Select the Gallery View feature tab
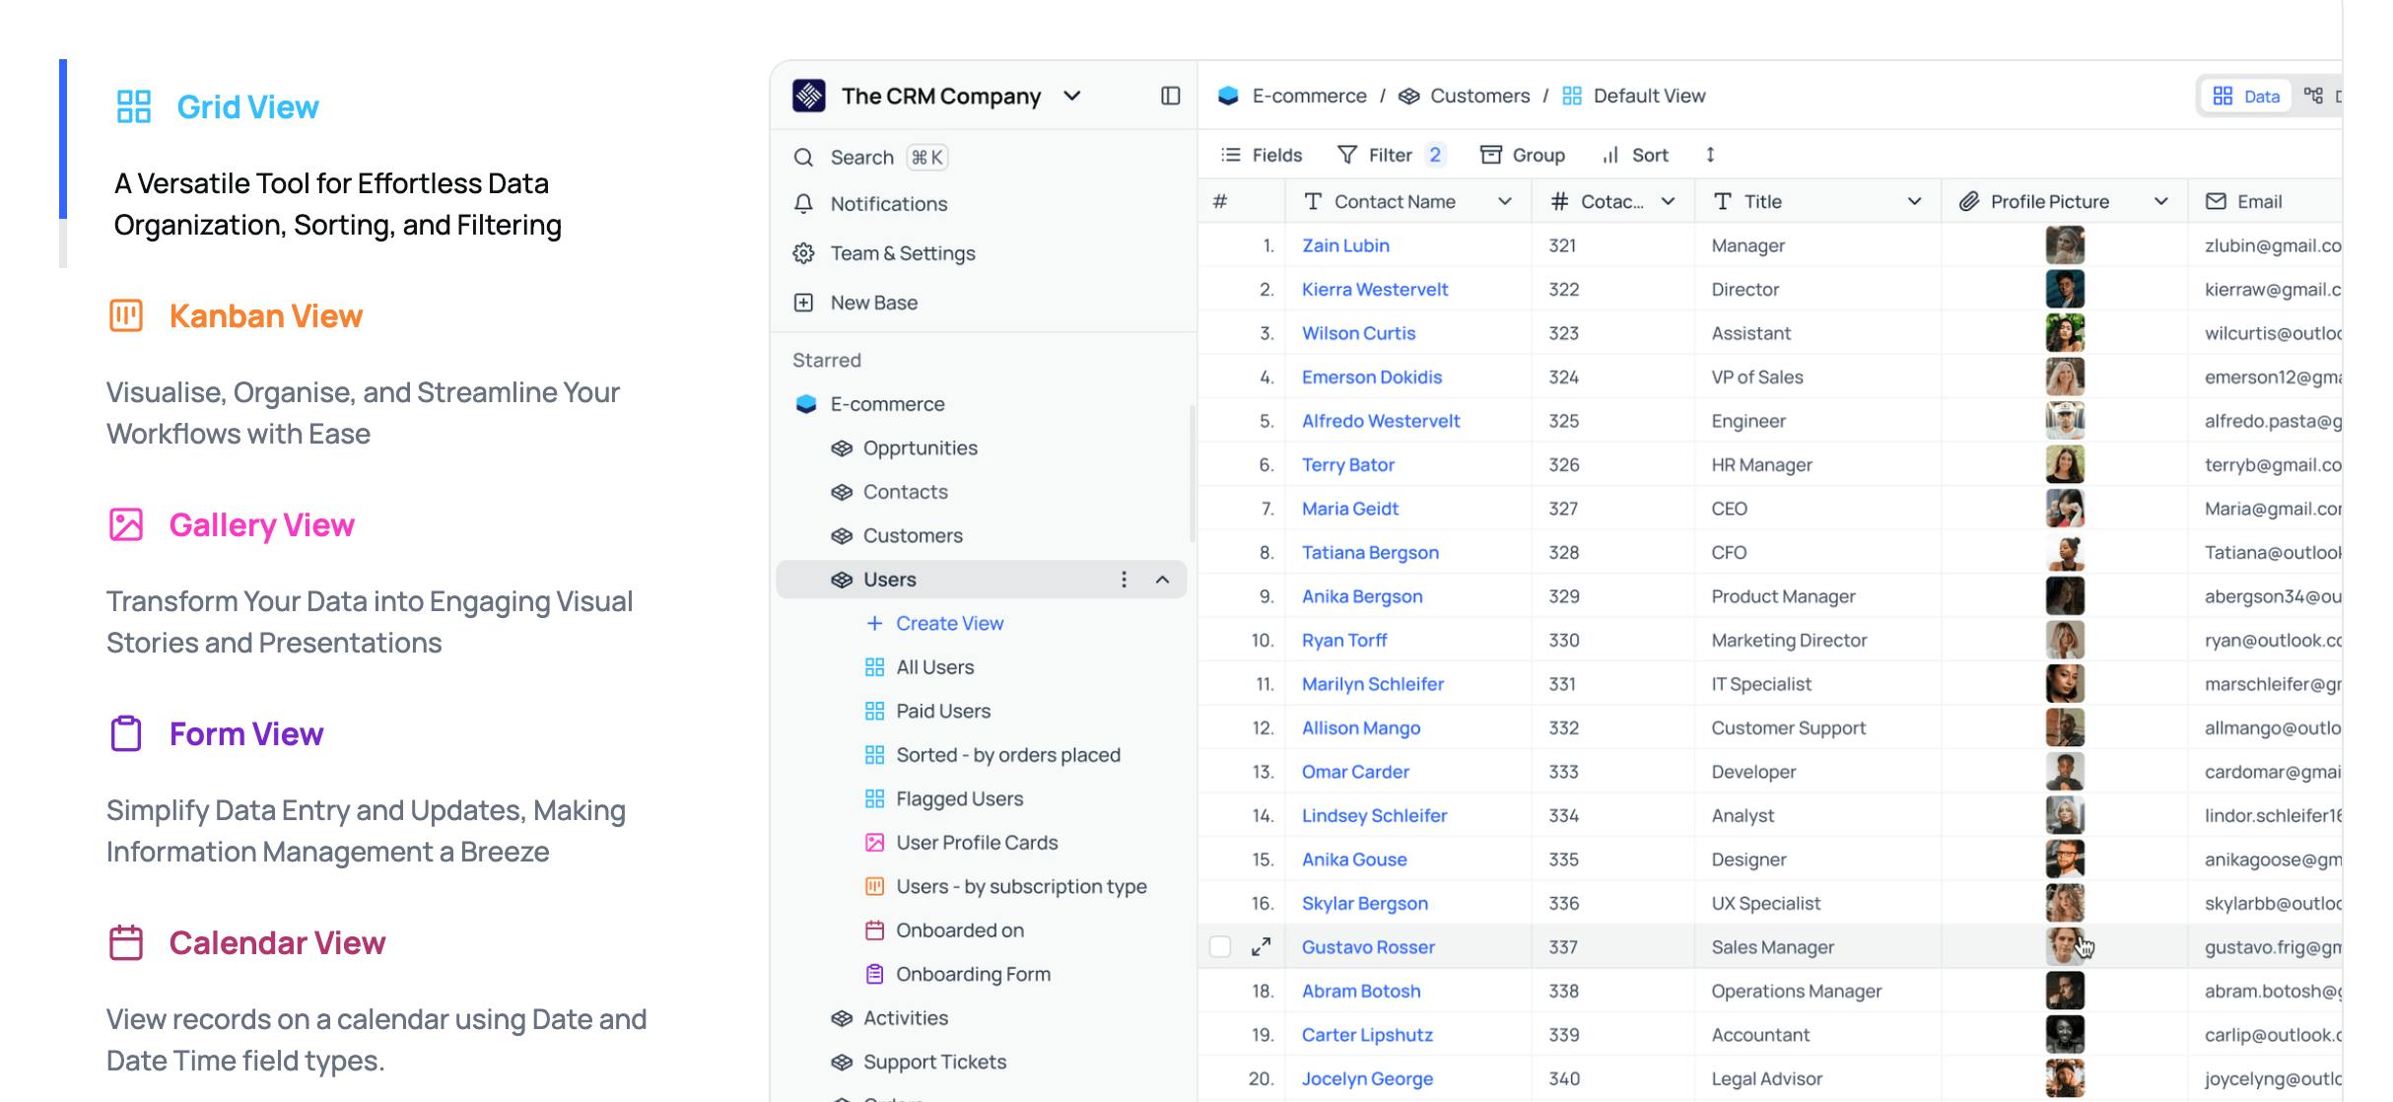The height and width of the screenshot is (1102, 2393). click(261, 524)
